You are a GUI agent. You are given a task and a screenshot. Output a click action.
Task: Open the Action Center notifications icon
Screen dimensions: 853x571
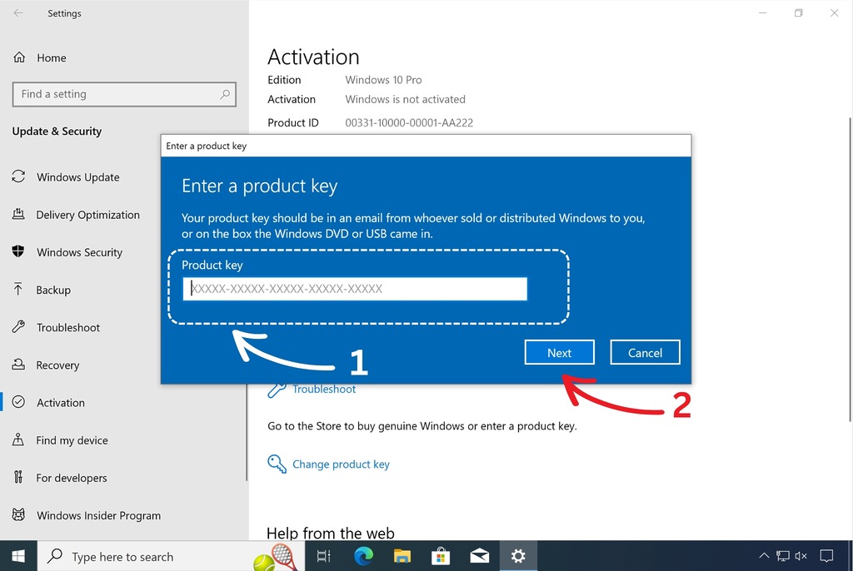[826, 556]
